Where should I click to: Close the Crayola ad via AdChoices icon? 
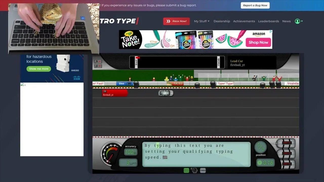tap(271, 32)
